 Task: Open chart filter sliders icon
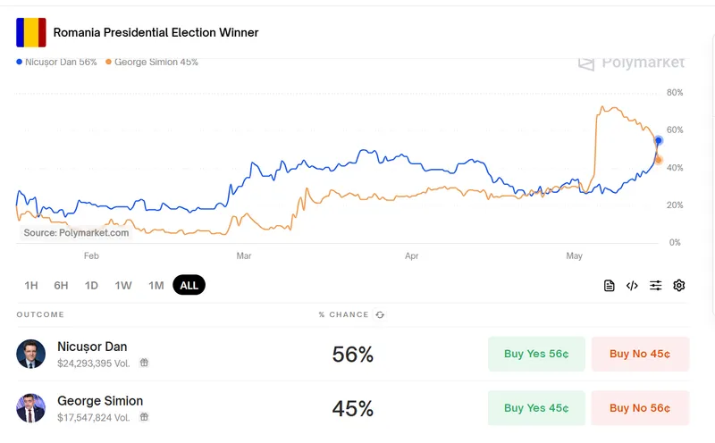[656, 286]
